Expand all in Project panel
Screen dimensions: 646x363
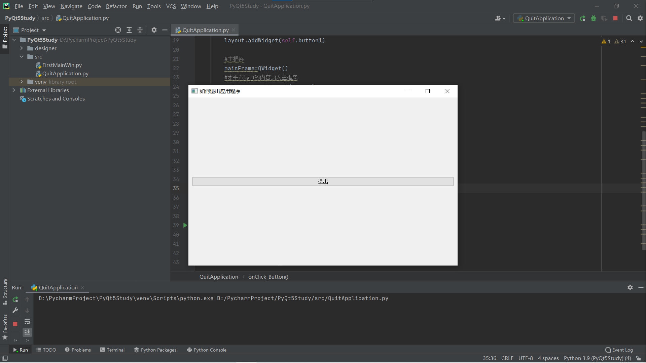pos(129,30)
